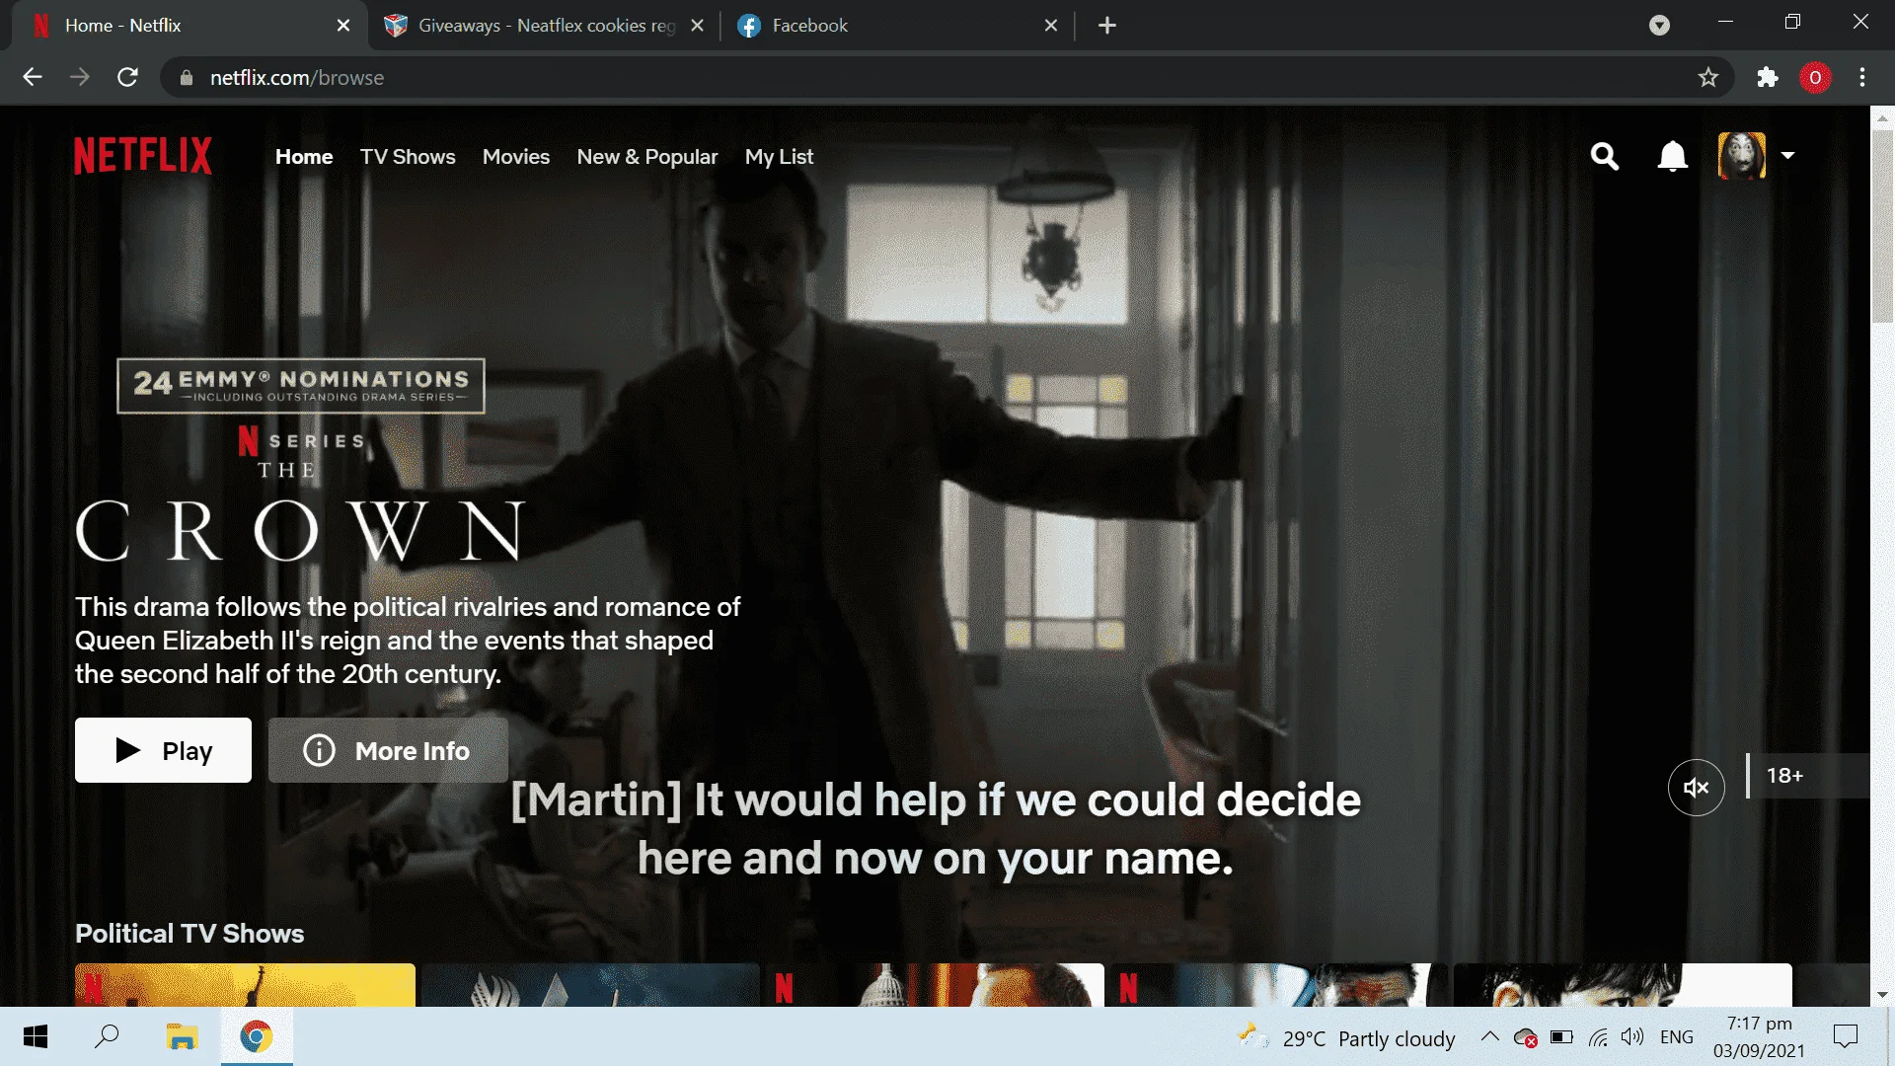Go back to the previous page
Screen dimensions: 1895x1066
click(33, 77)
